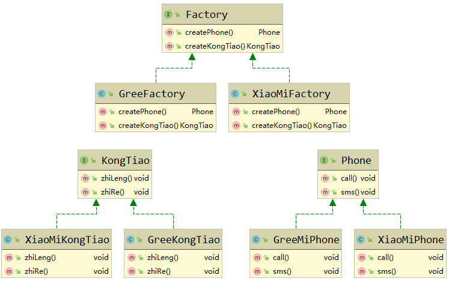Viewport: 449px width, 281px height.
Task: Click sms() text in GreeMiPhone
Action: tap(282, 271)
